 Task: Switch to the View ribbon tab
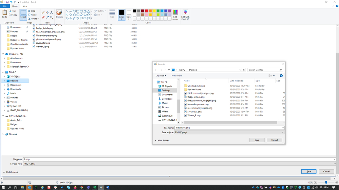25,6
